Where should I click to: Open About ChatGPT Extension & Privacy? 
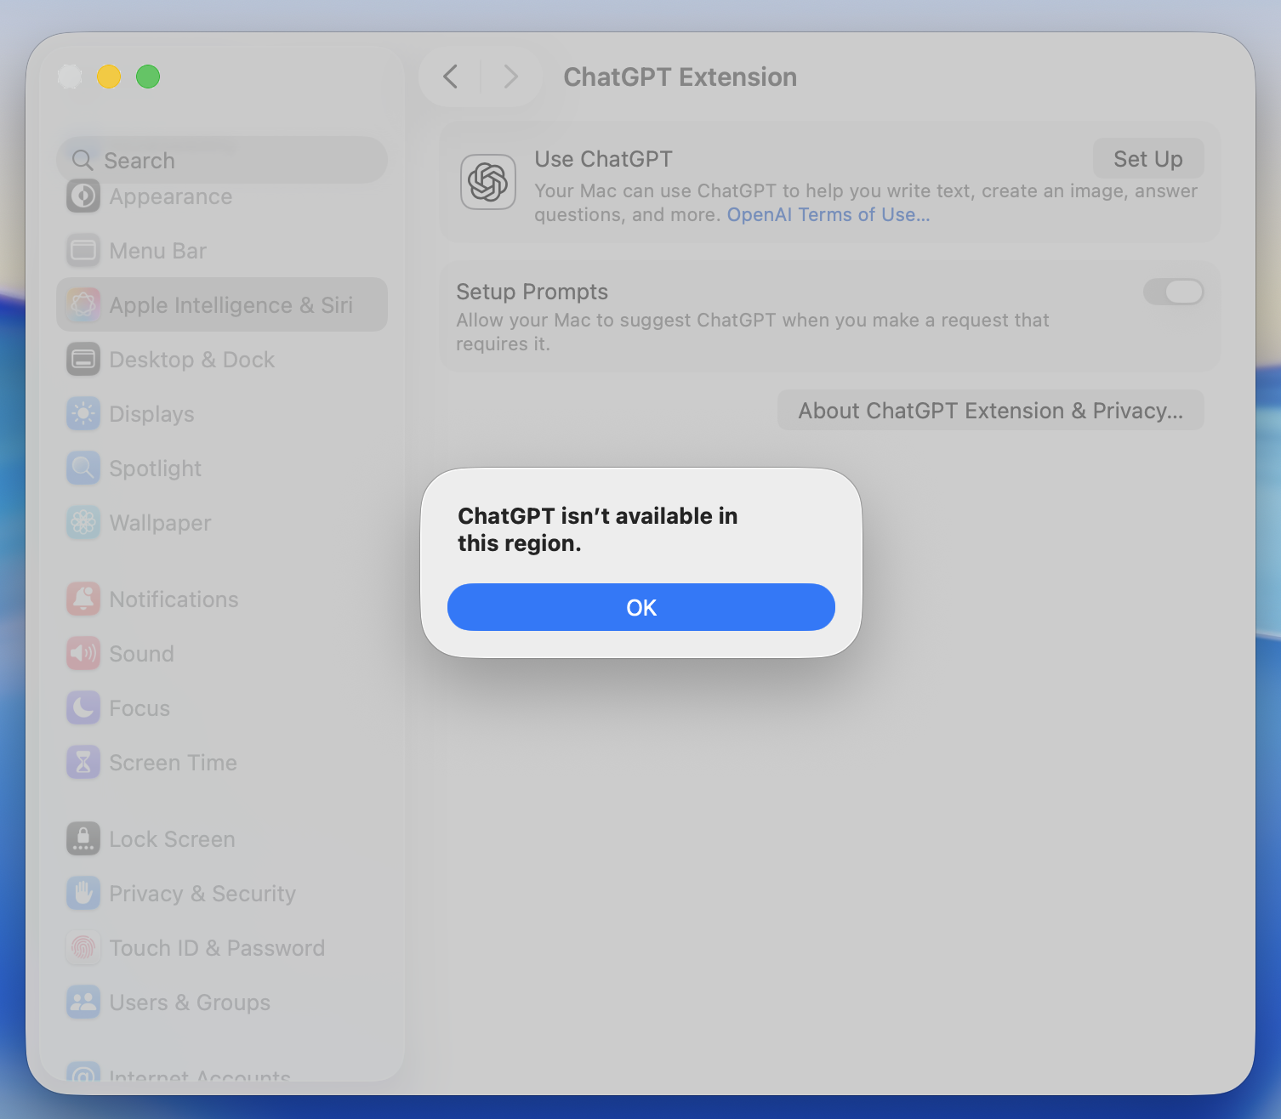tap(990, 411)
